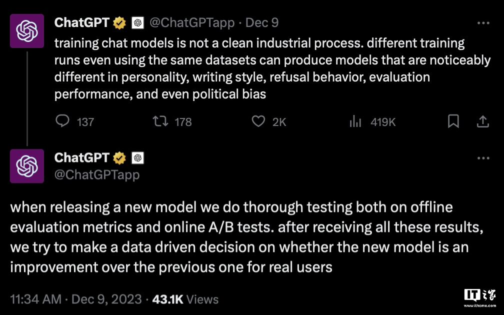The width and height of the screenshot is (504, 315).
Task: Open the ChatGPT display name in first tweet
Action: pyautogui.click(x=82, y=22)
